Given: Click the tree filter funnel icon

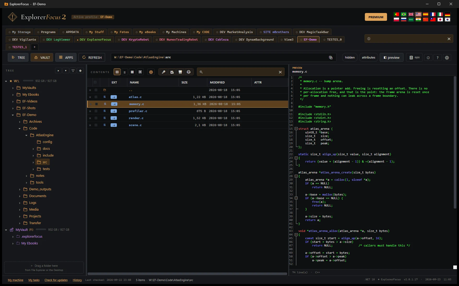Looking at the screenshot, I should coord(73,70).
